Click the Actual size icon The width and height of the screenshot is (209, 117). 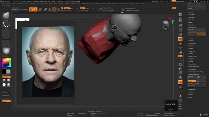(180, 30)
